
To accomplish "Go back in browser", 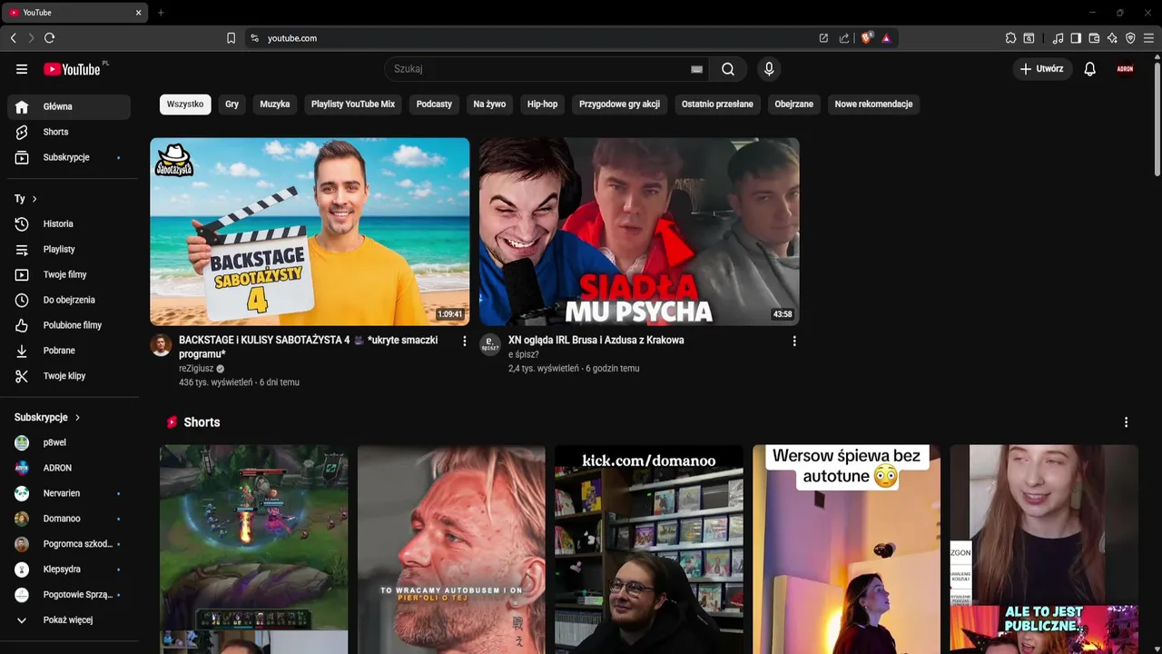I will pyautogui.click(x=13, y=38).
